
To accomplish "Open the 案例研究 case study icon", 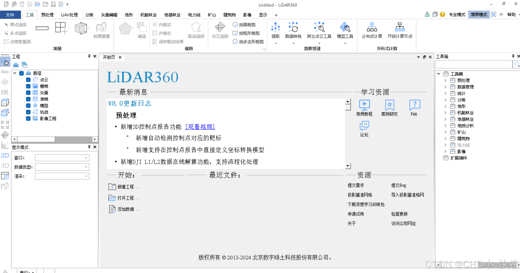I will pyautogui.click(x=390, y=105).
